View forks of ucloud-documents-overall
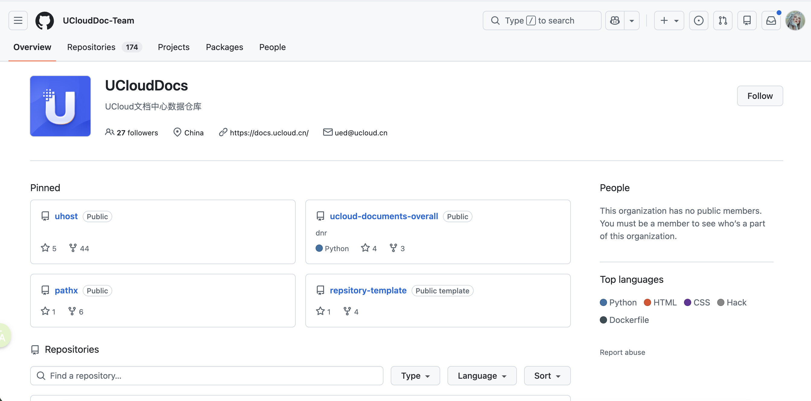 [397, 248]
